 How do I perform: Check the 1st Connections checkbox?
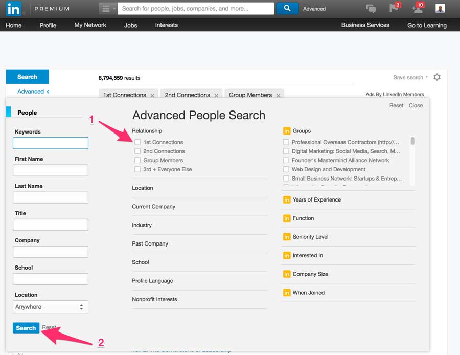[137, 142]
